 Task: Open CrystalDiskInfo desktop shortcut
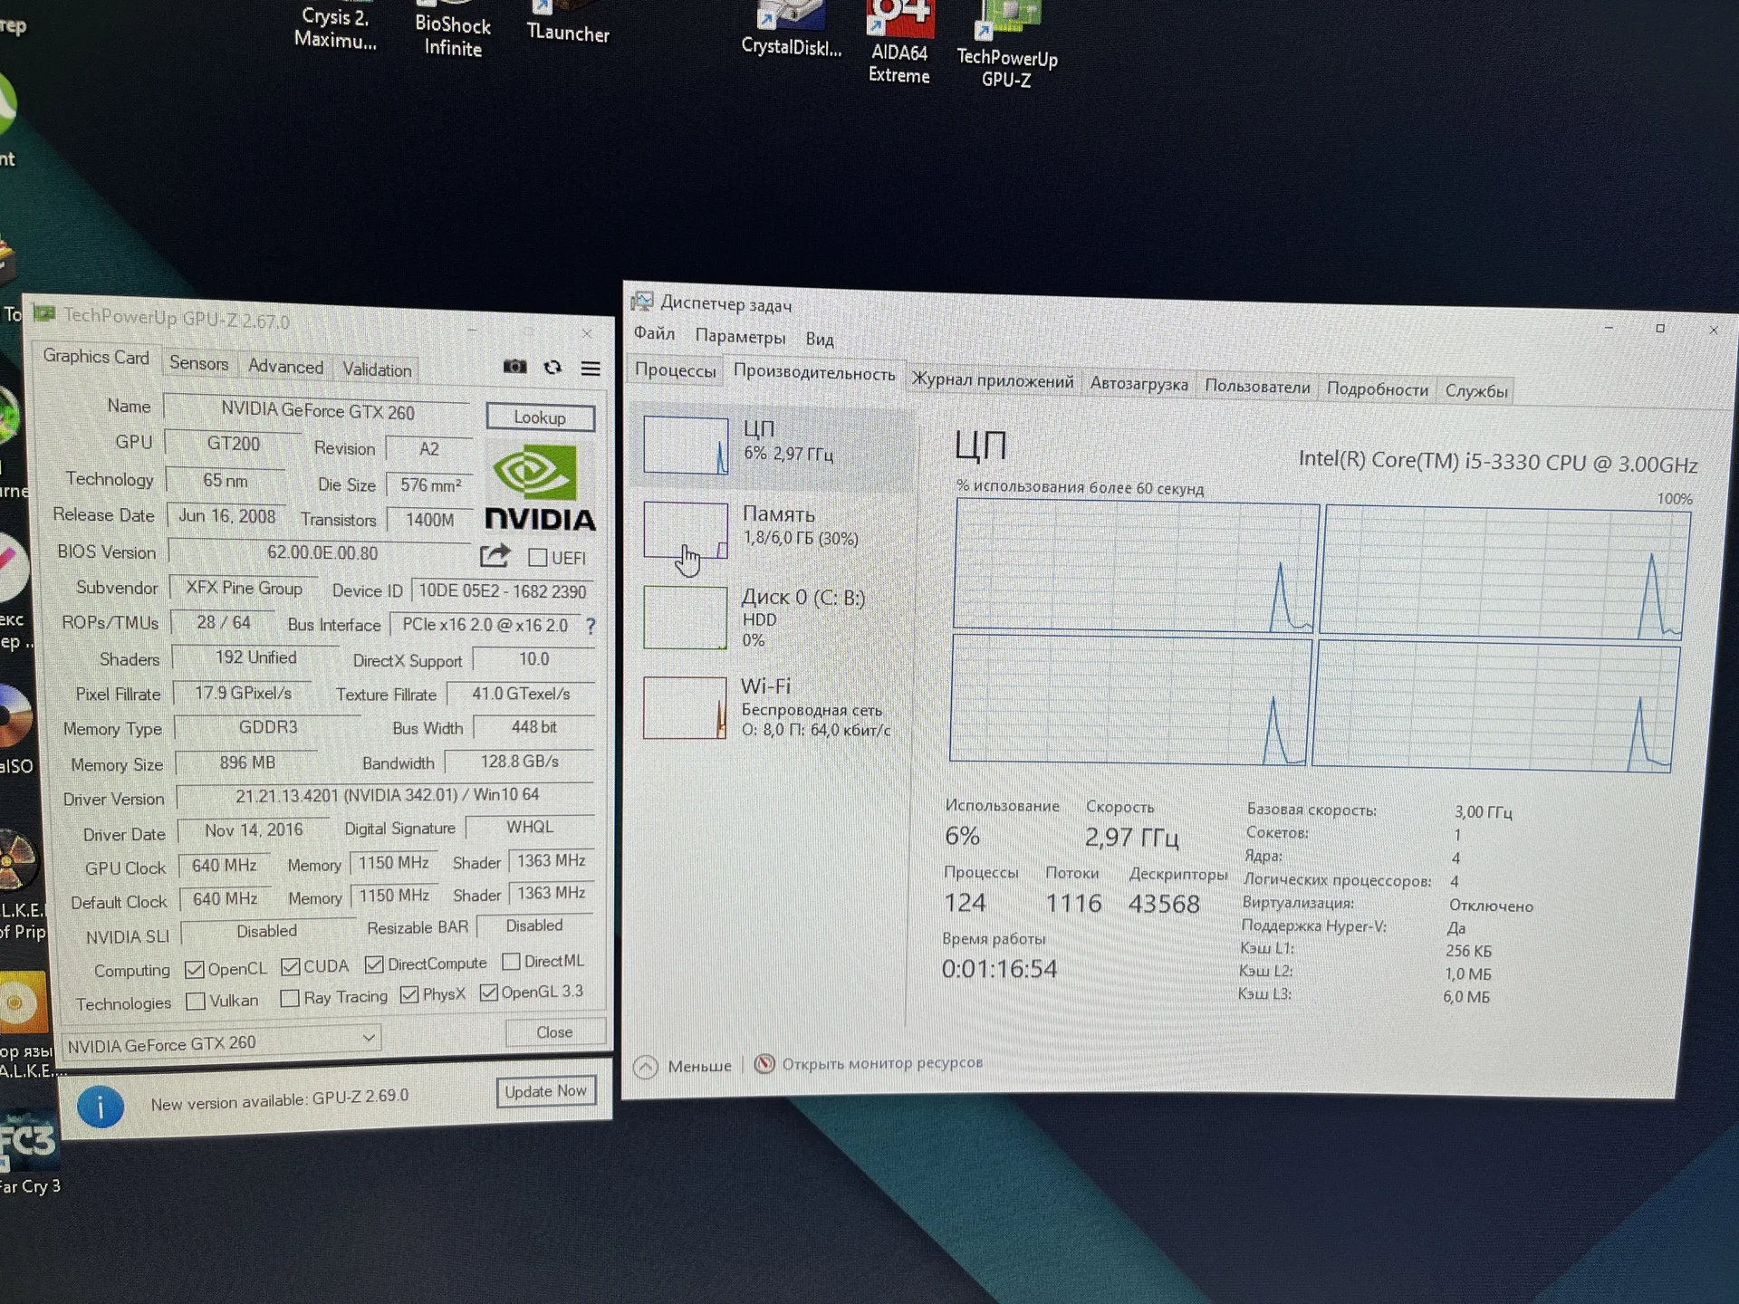pyautogui.click(x=792, y=29)
